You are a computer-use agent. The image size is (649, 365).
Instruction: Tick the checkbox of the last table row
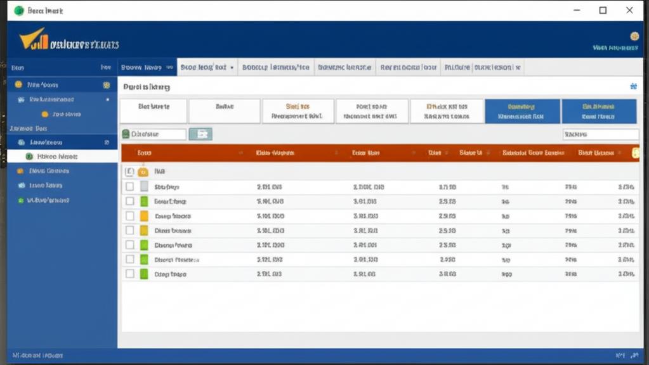click(x=129, y=274)
